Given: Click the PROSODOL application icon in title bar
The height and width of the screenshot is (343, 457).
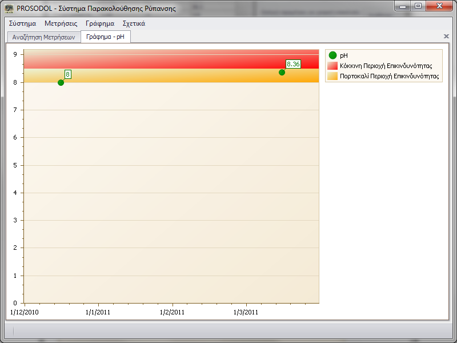Looking at the screenshot, I should (9, 9).
